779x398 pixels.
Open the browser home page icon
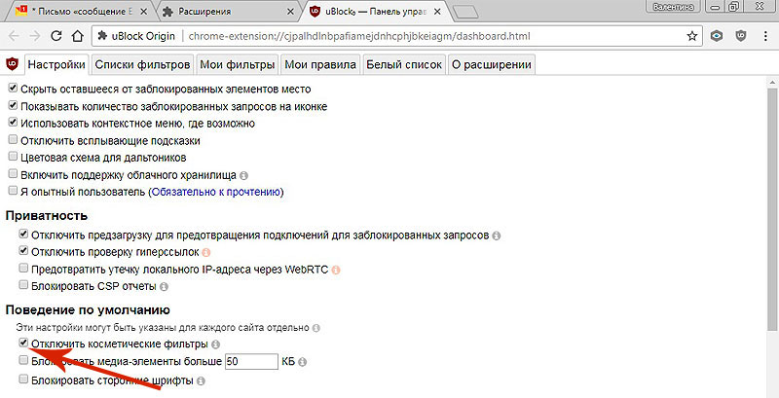[78, 36]
